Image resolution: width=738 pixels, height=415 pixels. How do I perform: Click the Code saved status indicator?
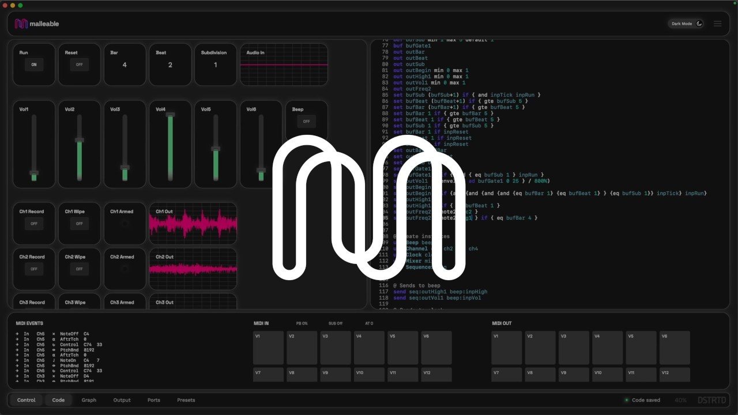tap(643, 400)
